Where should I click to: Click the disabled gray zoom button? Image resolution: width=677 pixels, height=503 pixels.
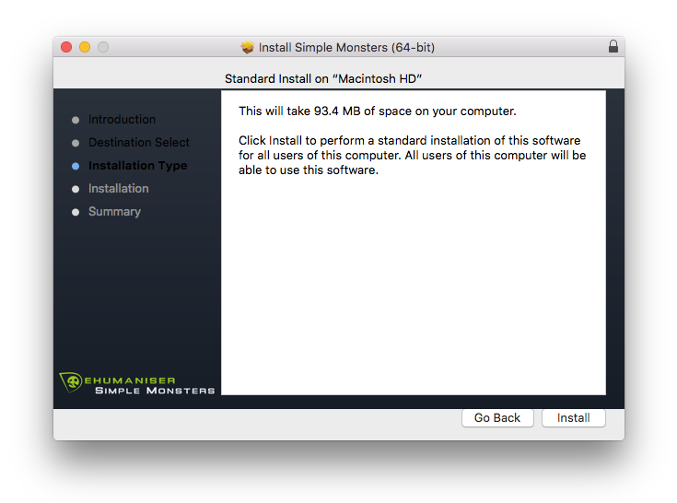[103, 47]
